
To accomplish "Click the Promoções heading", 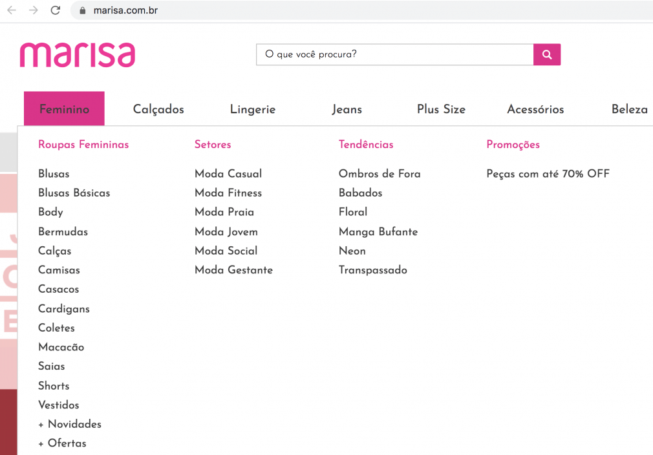I will (x=513, y=145).
